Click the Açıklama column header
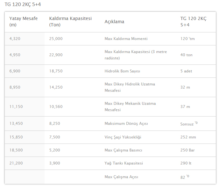The image size is (220, 188). coord(114,22)
